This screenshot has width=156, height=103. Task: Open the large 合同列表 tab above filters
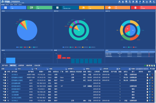tap(21, 66)
